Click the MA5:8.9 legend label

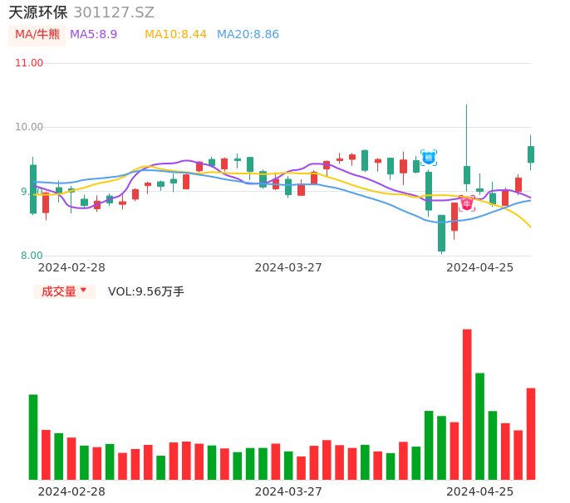tap(93, 35)
